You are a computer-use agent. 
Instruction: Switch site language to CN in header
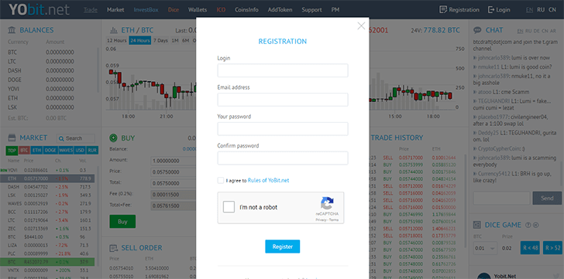tap(552, 10)
